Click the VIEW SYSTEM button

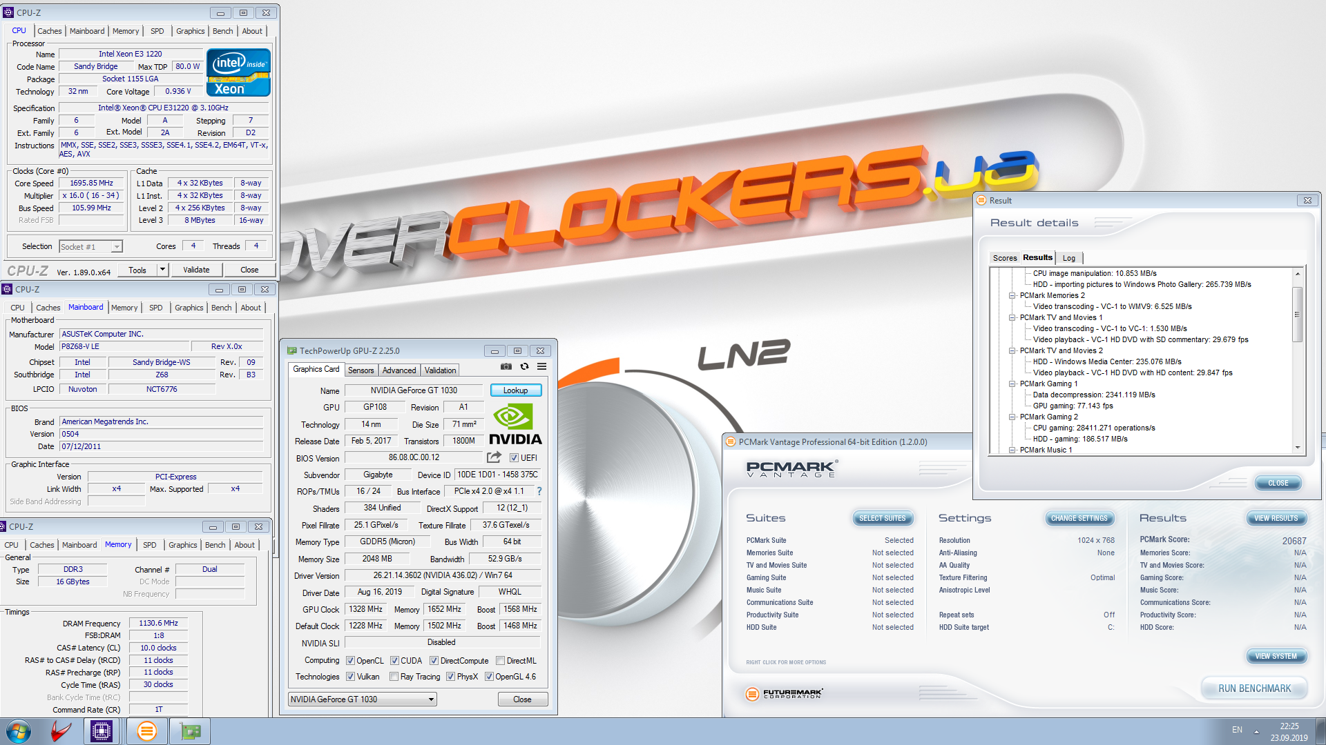(1276, 656)
